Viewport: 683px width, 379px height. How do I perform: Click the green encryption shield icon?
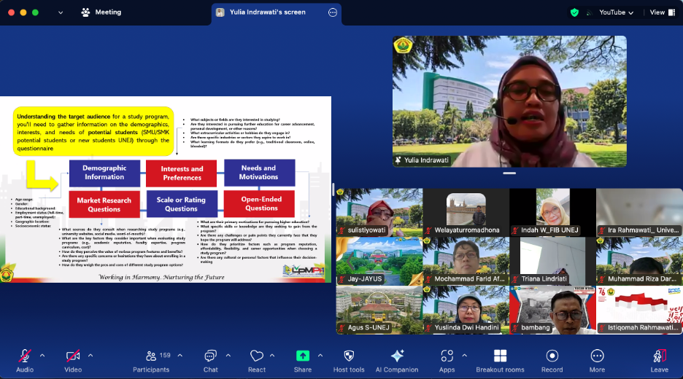[575, 12]
